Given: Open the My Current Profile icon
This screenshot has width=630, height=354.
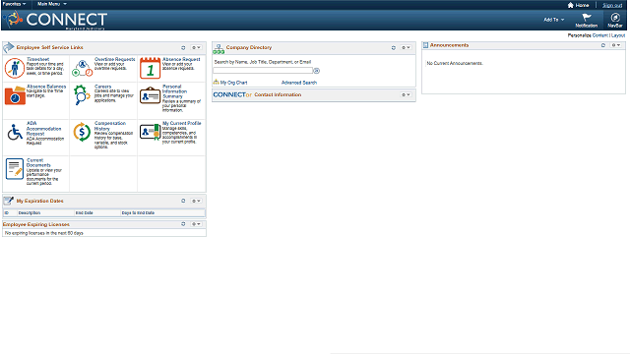Looking at the screenshot, I should pos(150,132).
